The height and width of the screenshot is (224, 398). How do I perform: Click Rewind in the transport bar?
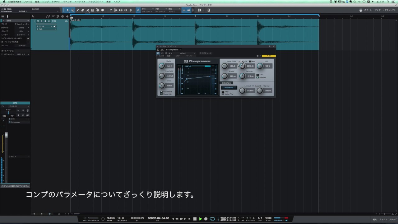click(x=177, y=219)
